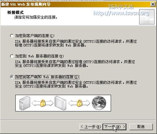Click the 加密到客户端的连接(C) label text
This screenshot has height=134, width=157.
point(35,36)
